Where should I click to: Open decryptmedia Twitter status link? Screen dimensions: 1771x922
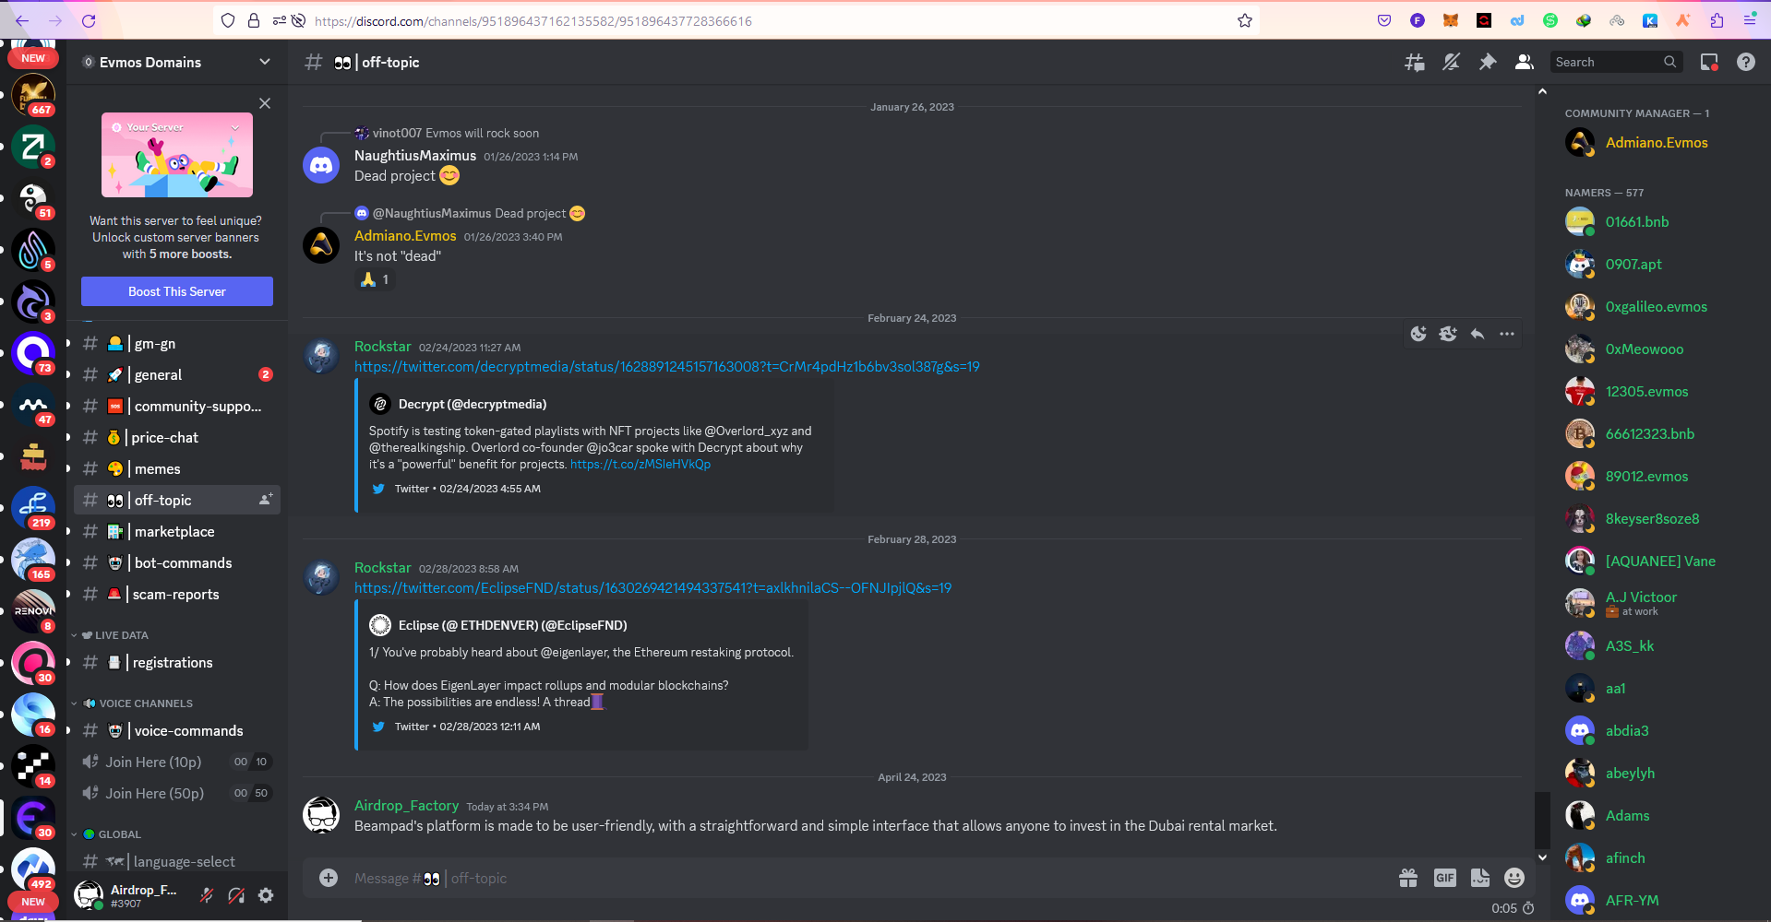667,367
